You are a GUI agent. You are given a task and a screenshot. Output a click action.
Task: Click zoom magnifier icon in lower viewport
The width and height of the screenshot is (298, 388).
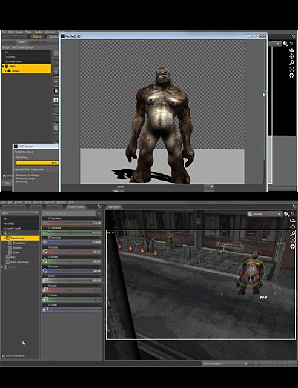(293, 233)
